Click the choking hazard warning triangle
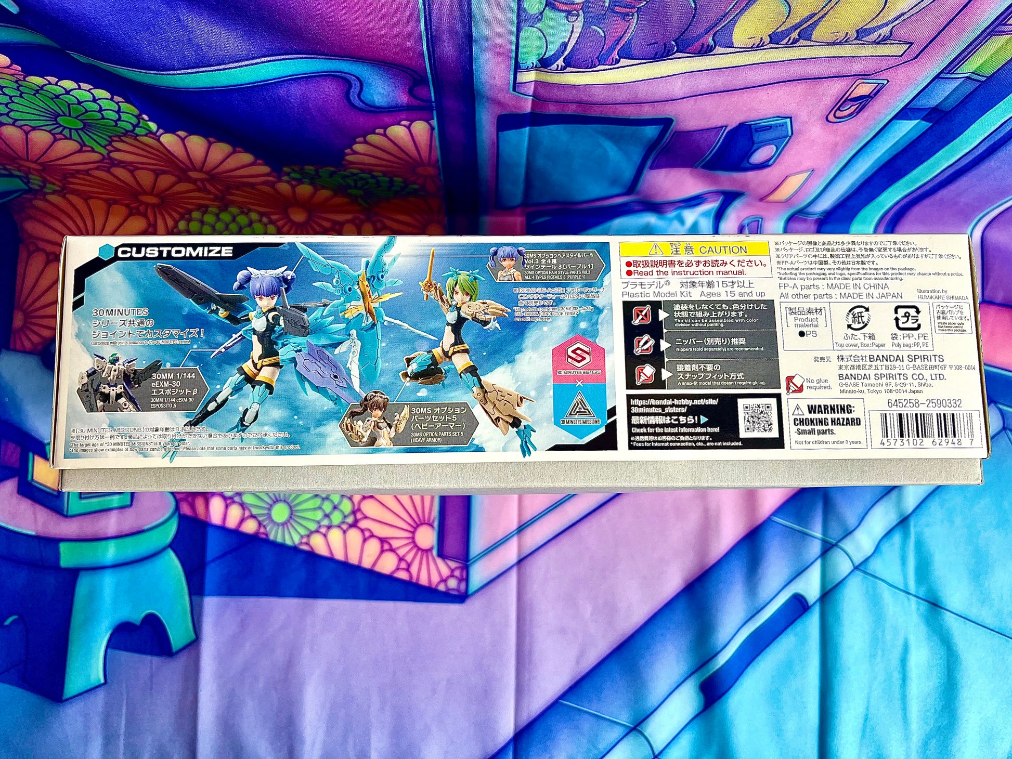 coord(798,410)
